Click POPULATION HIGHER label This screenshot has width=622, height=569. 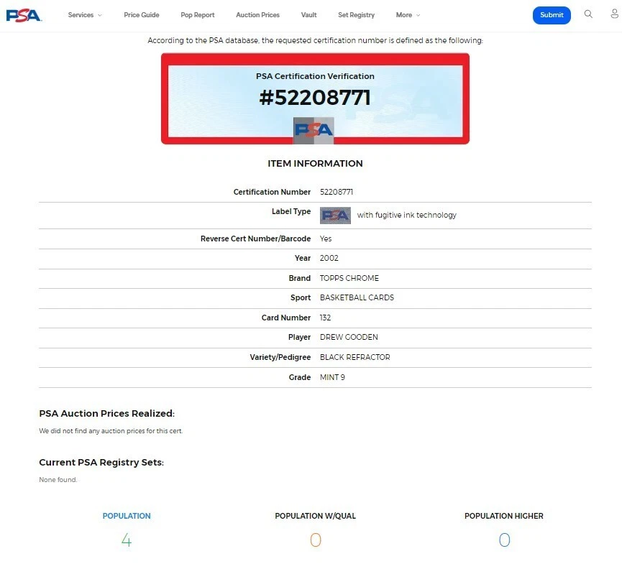pyautogui.click(x=504, y=516)
